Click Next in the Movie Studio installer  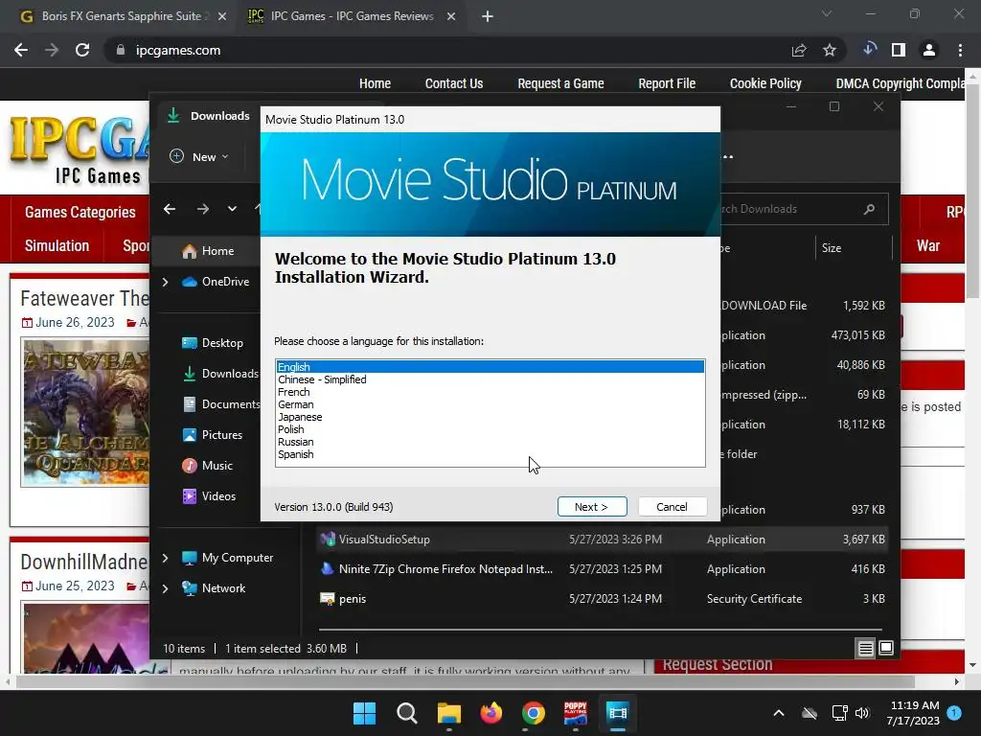[592, 507]
